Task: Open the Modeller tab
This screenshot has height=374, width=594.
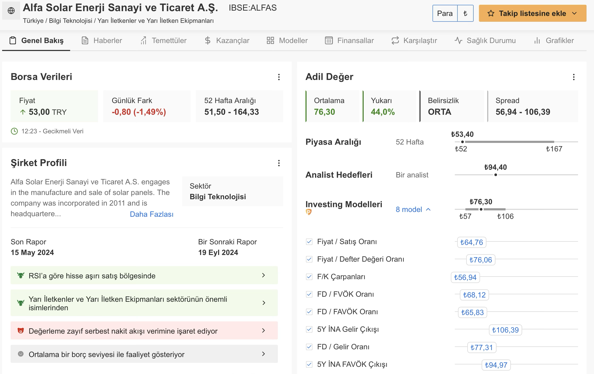Action: tap(287, 40)
